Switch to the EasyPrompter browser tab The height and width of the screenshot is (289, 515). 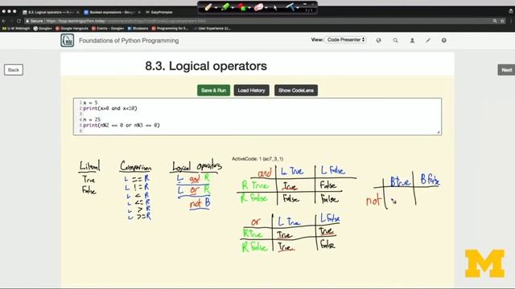coord(159,12)
